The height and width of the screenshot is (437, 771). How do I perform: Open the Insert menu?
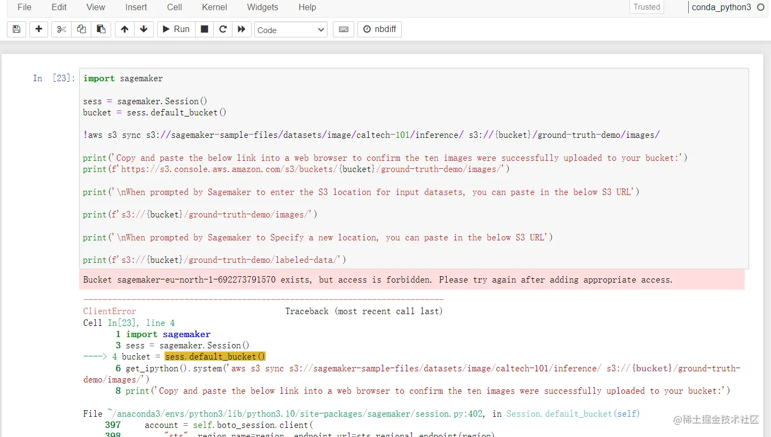pos(136,7)
